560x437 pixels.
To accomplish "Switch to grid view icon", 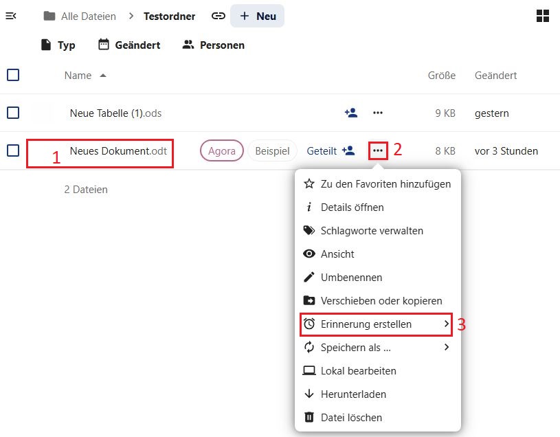I will click(543, 16).
